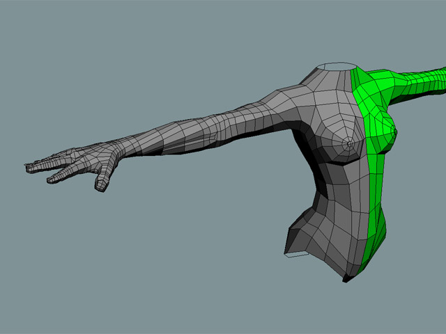This screenshot has height=334, width=446.
Task: Click the tip of the longest finger
Action: tap(29, 166)
